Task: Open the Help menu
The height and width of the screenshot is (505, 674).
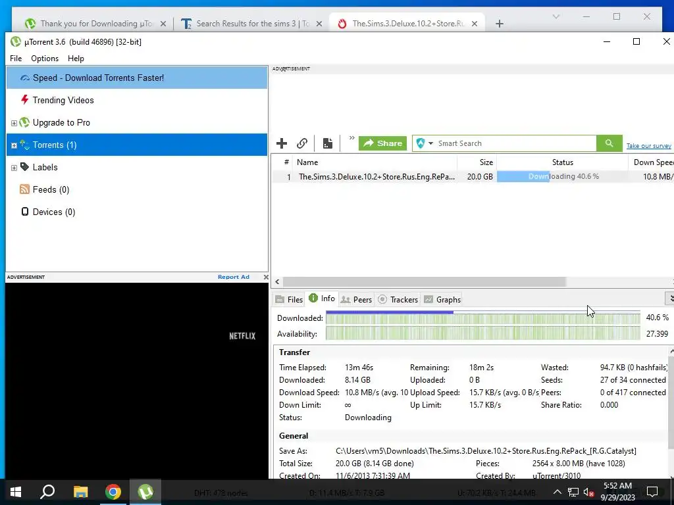Action: pyautogui.click(x=76, y=59)
